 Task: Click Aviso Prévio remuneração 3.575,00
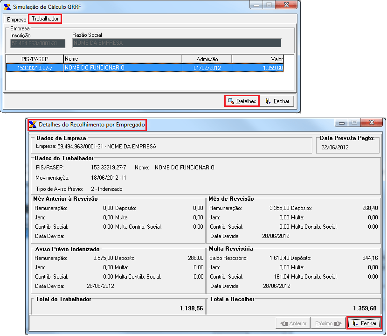(103, 258)
